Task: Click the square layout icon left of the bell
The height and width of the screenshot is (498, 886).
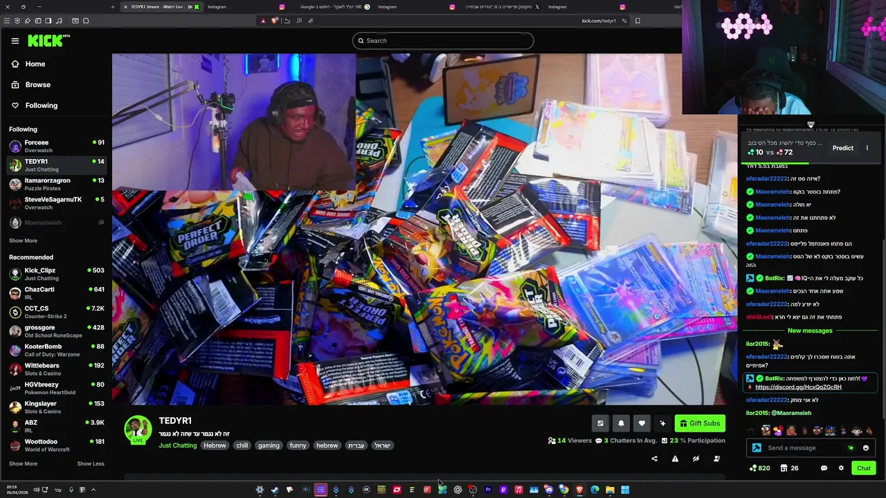Action: pyautogui.click(x=600, y=423)
